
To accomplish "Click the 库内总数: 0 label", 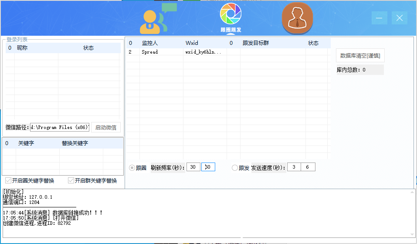I will point(360,70).
